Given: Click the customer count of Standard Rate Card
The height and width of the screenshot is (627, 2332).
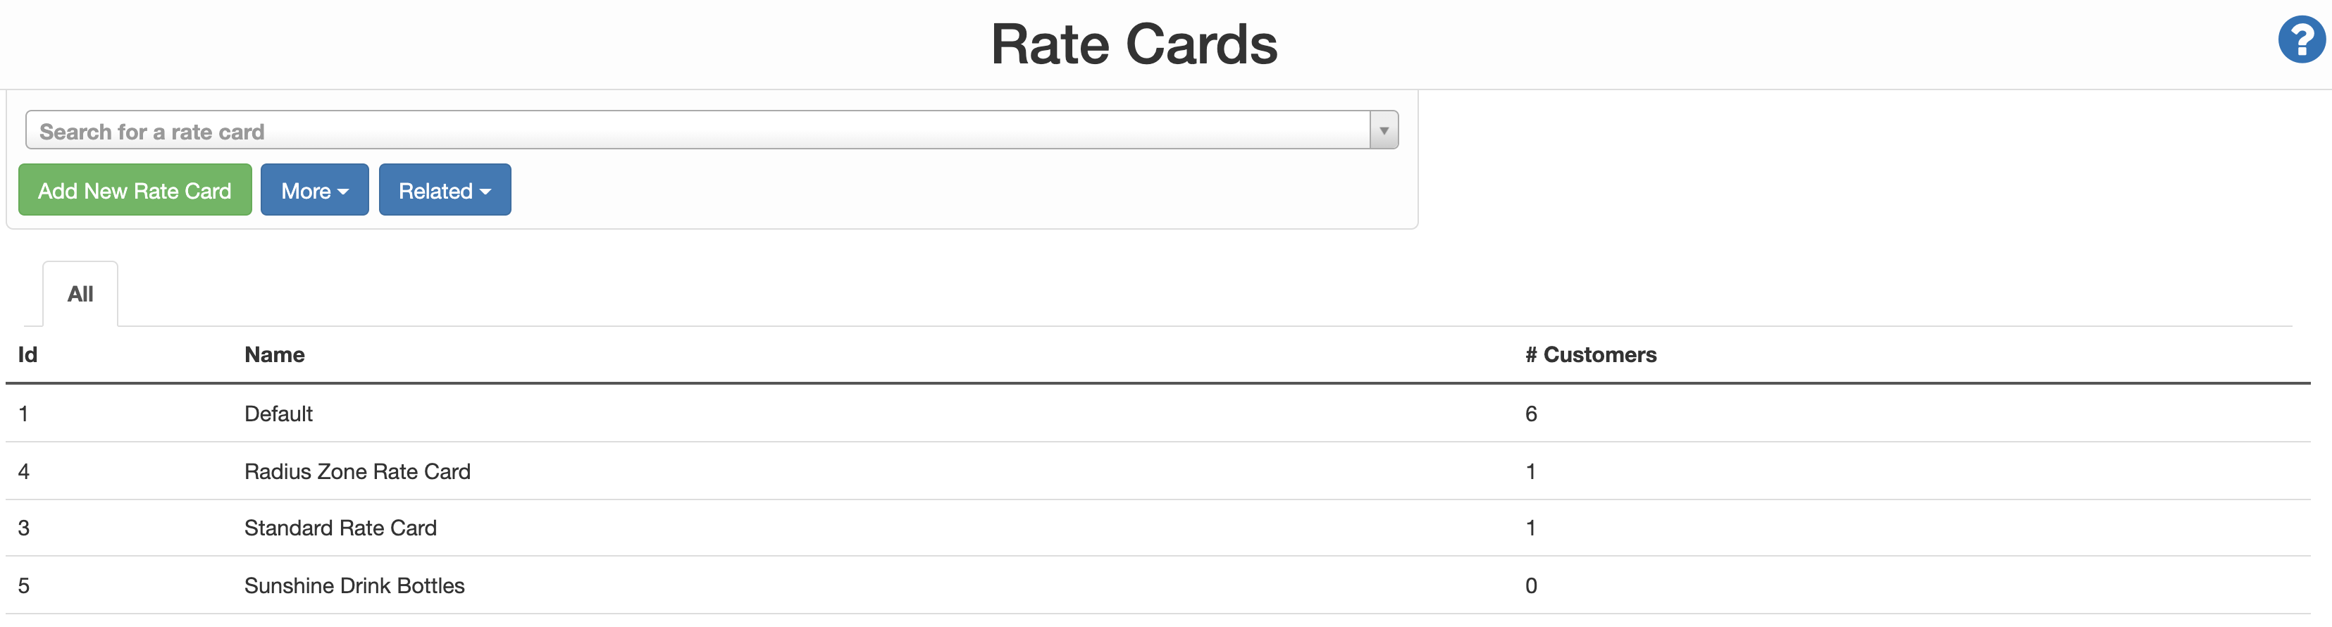Looking at the screenshot, I should coord(1531,528).
